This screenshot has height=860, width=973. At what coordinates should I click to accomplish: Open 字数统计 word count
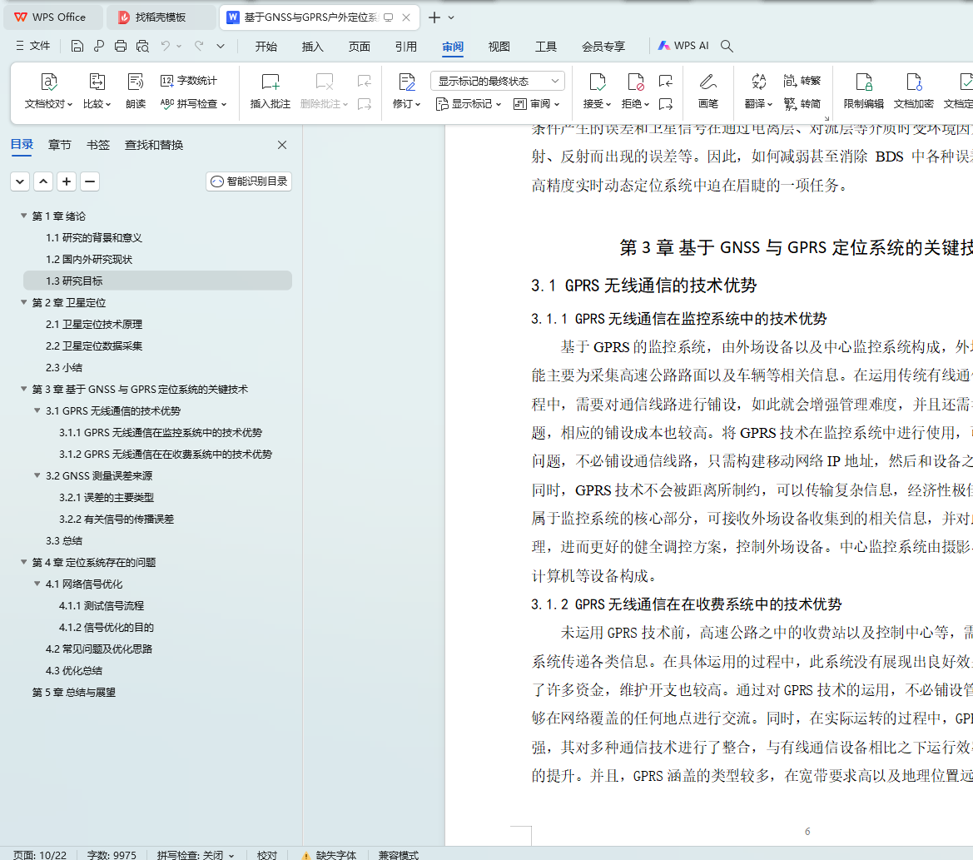pyautogui.click(x=189, y=81)
